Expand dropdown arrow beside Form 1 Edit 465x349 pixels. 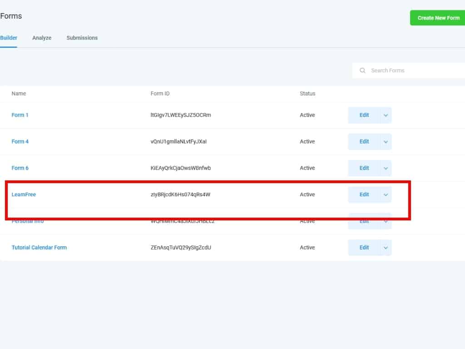pyautogui.click(x=386, y=115)
